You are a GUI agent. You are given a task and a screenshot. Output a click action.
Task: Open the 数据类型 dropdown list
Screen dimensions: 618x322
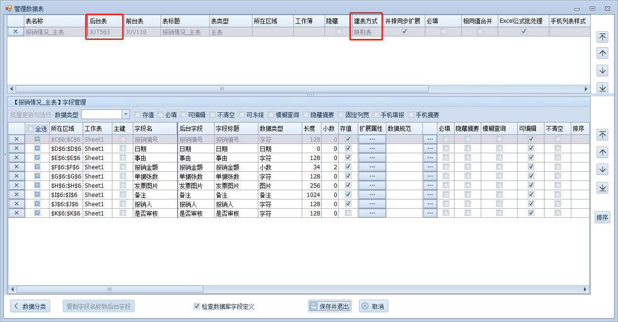(x=126, y=114)
